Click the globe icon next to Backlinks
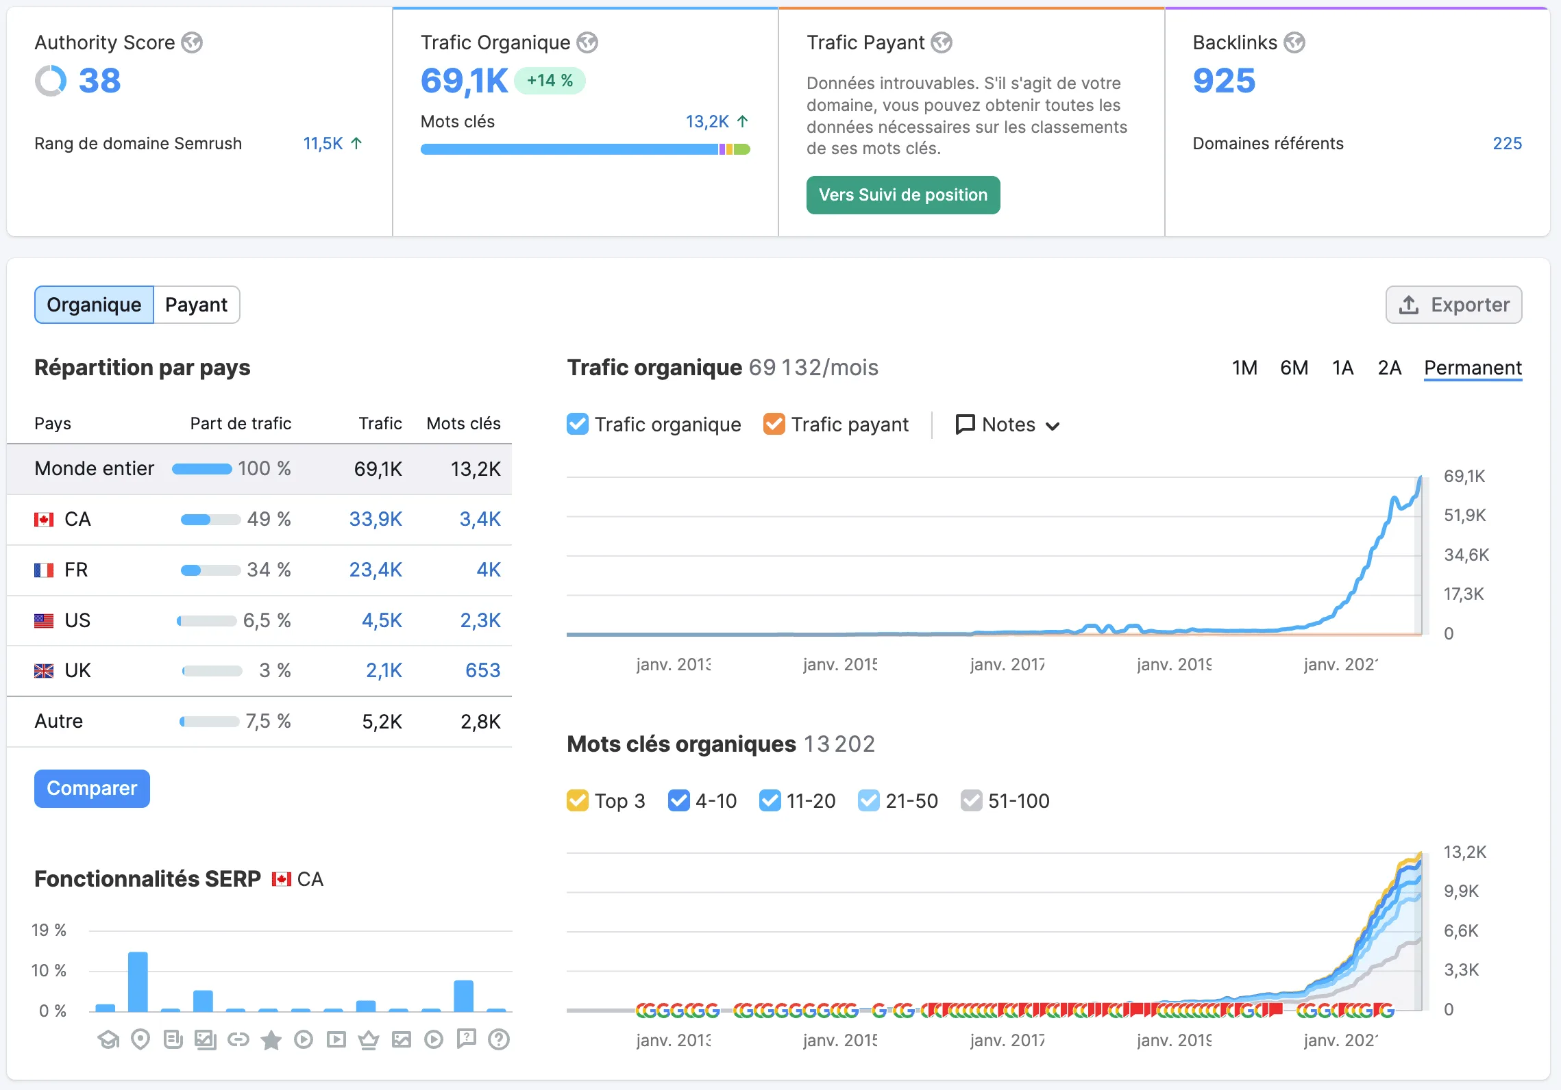 [x=1294, y=42]
